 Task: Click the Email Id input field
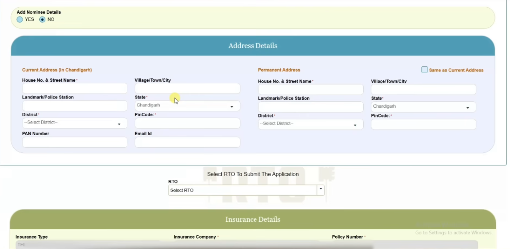tap(187, 142)
